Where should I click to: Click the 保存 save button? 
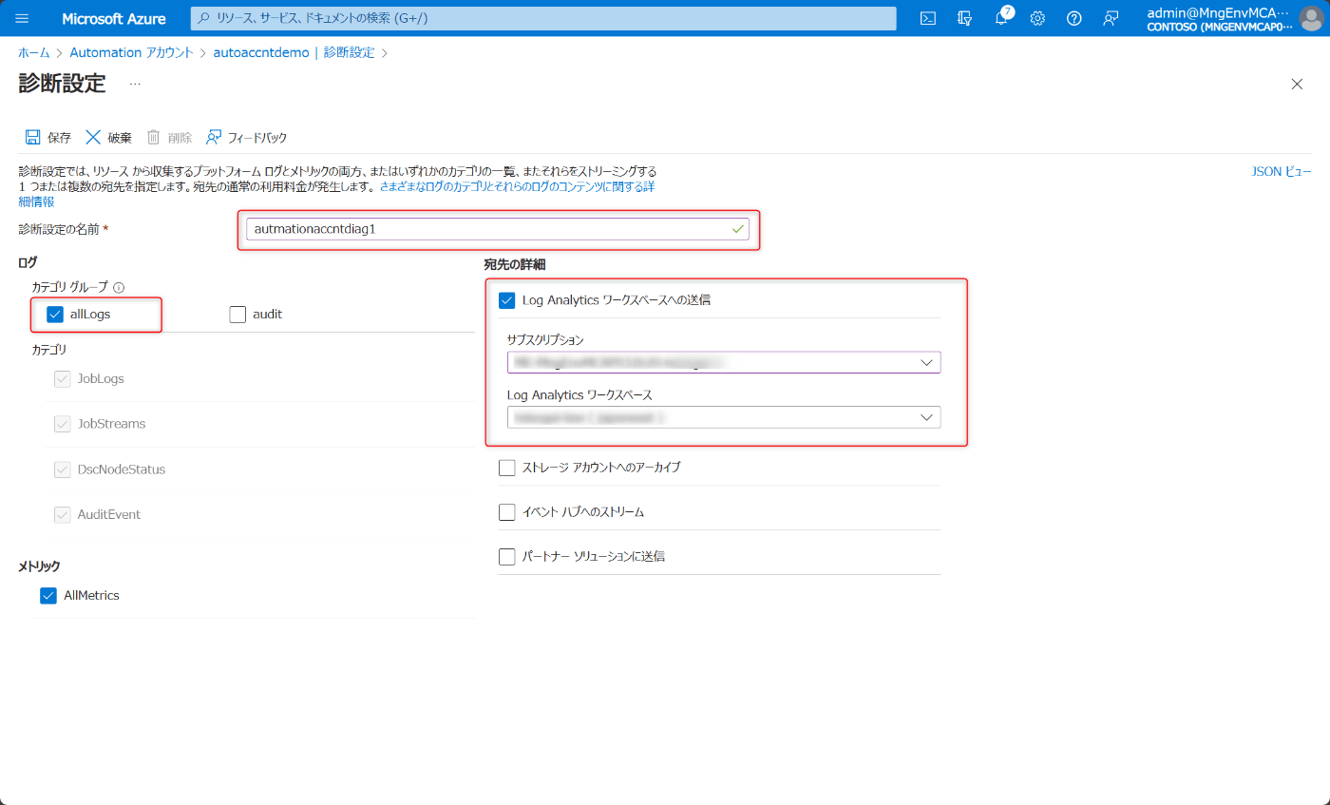click(47, 138)
